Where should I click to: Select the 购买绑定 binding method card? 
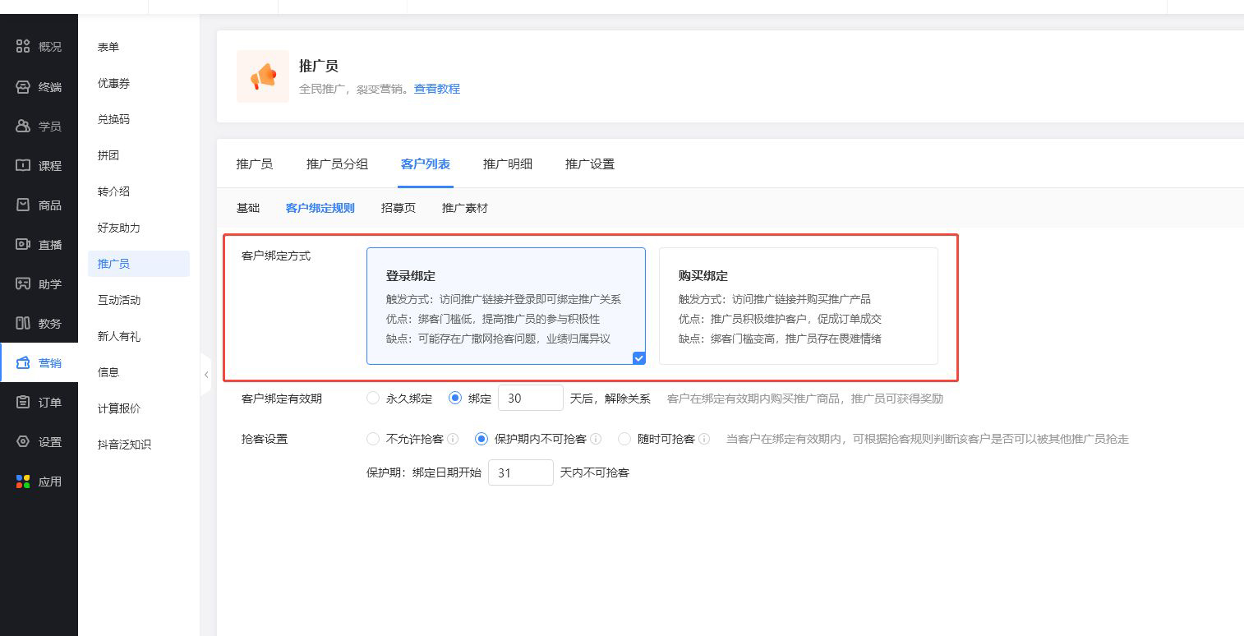coord(798,306)
